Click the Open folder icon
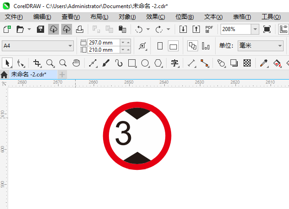 pos(20,29)
